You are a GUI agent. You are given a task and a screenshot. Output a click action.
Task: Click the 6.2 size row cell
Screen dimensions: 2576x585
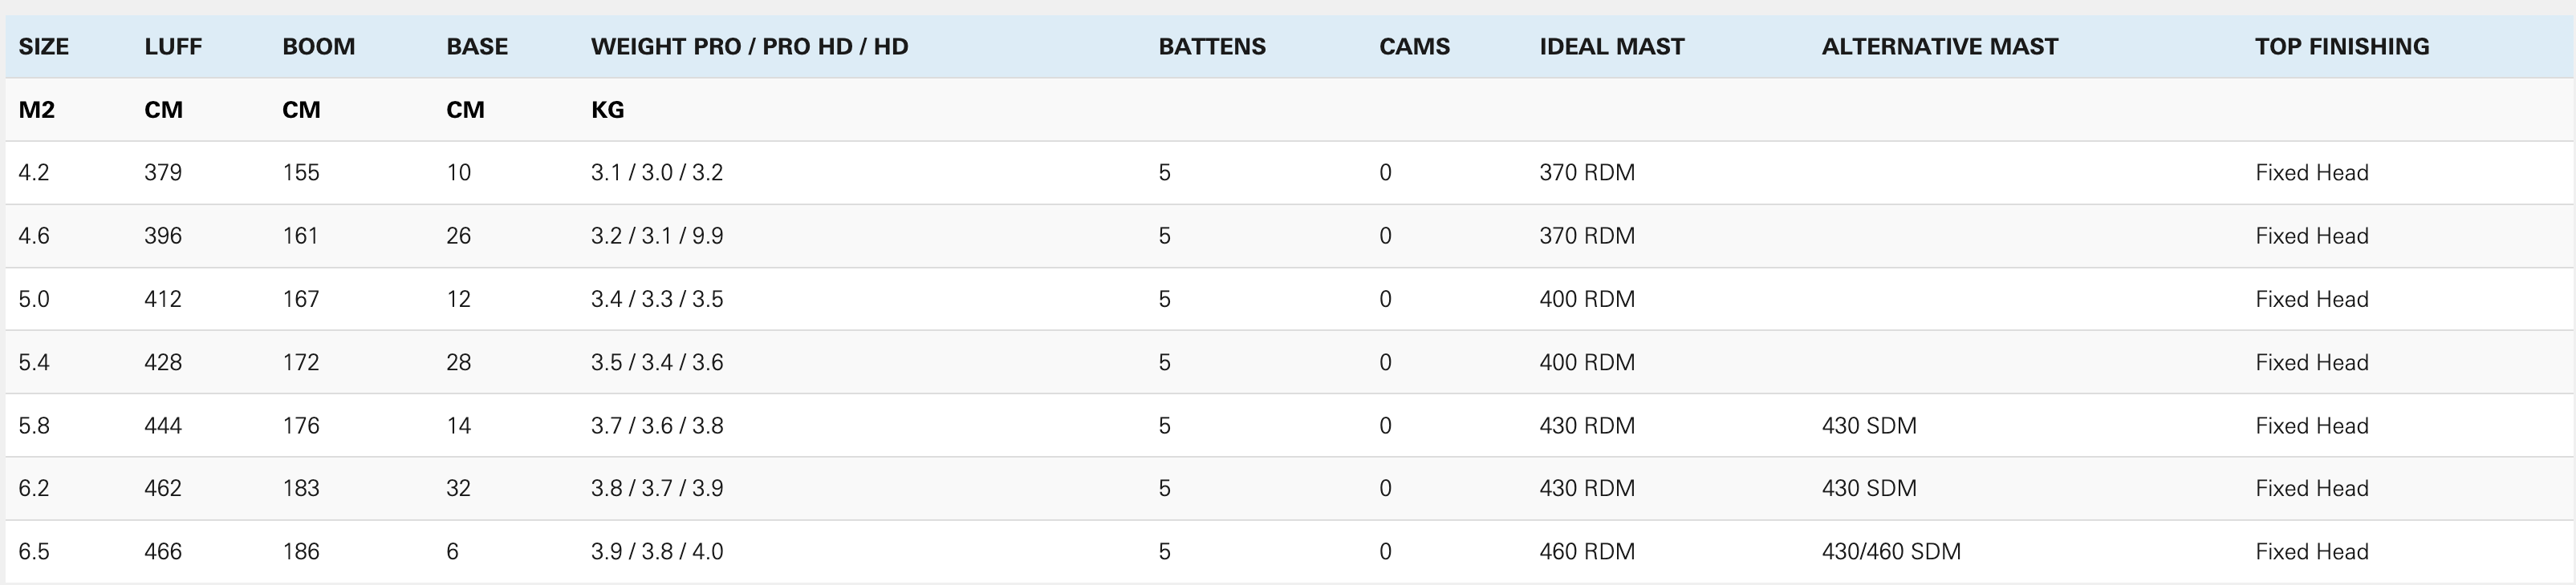pos(34,488)
